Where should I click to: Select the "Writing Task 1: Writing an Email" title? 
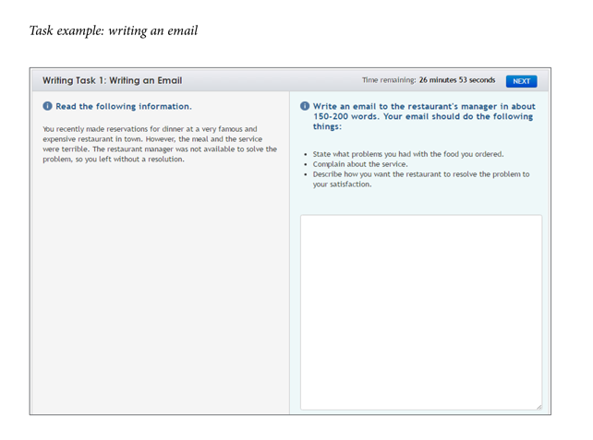click(x=112, y=80)
